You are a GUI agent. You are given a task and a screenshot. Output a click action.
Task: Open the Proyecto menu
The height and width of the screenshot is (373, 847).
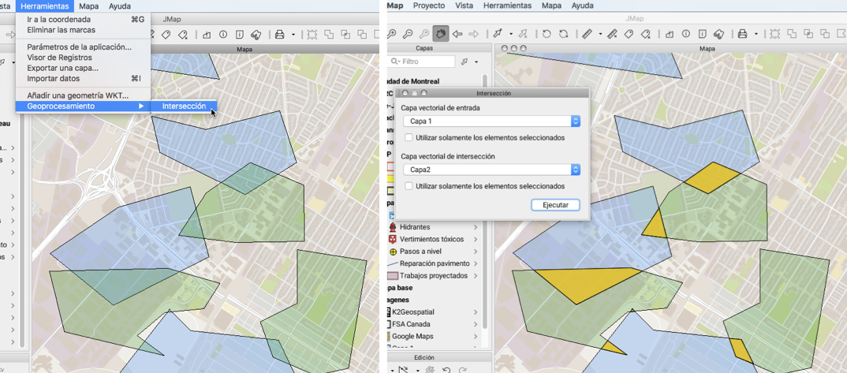pos(428,6)
